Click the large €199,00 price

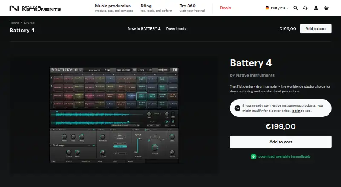coord(280,127)
